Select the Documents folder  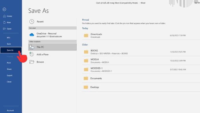141,78
